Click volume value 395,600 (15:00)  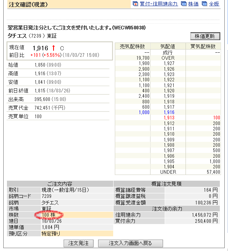50,99
